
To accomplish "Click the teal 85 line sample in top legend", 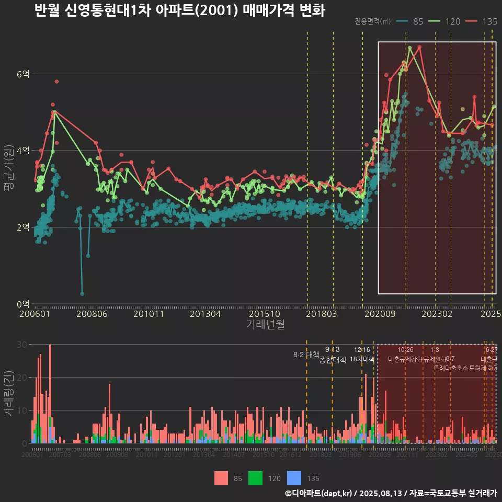I will coord(402,21).
